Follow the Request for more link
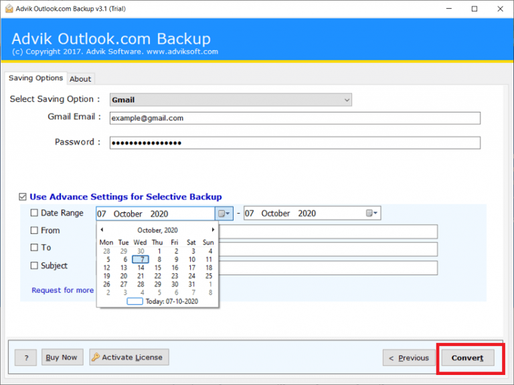The height and width of the screenshot is (385, 514). [x=63, y=290]
